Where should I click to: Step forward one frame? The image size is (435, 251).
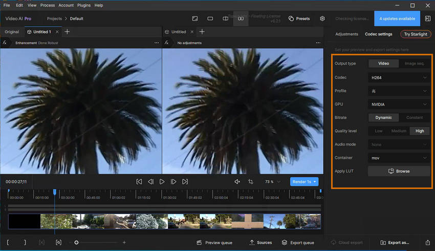coord(173,181)
